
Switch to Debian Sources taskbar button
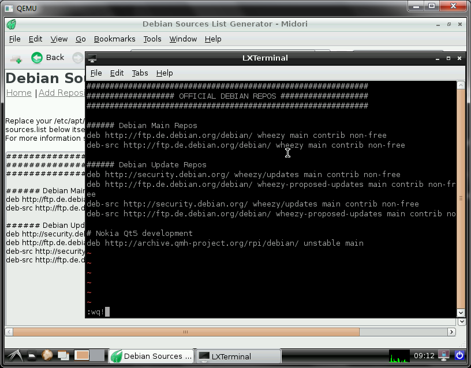coord(151,356)
